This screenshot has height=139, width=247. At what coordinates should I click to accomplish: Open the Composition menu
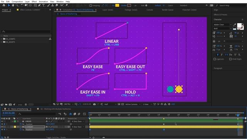(17, 2)
